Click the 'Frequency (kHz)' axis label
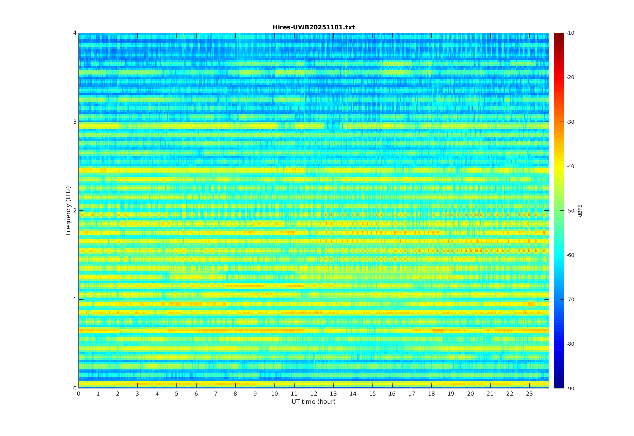The width and height of the screenshot is (634, 436). (68, 211)
